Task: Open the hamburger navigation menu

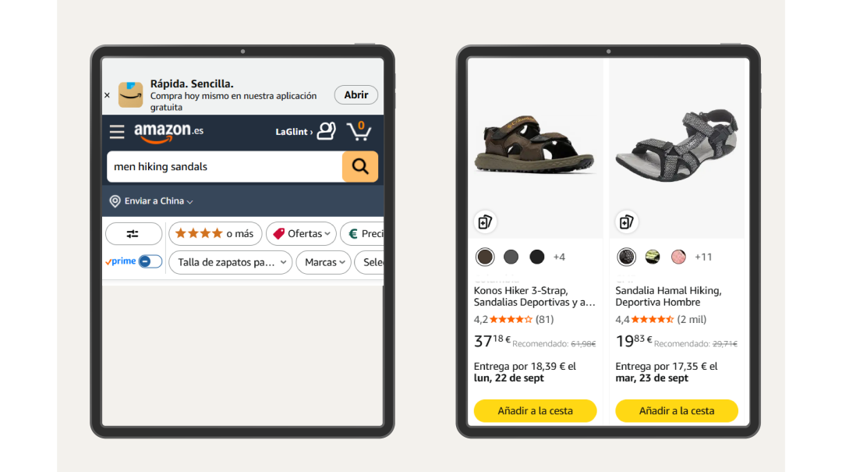Action: pyautogui.click(x=117, y=132)
